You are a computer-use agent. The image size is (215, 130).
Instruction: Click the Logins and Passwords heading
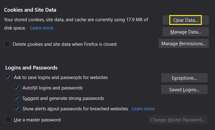[31, 68]
